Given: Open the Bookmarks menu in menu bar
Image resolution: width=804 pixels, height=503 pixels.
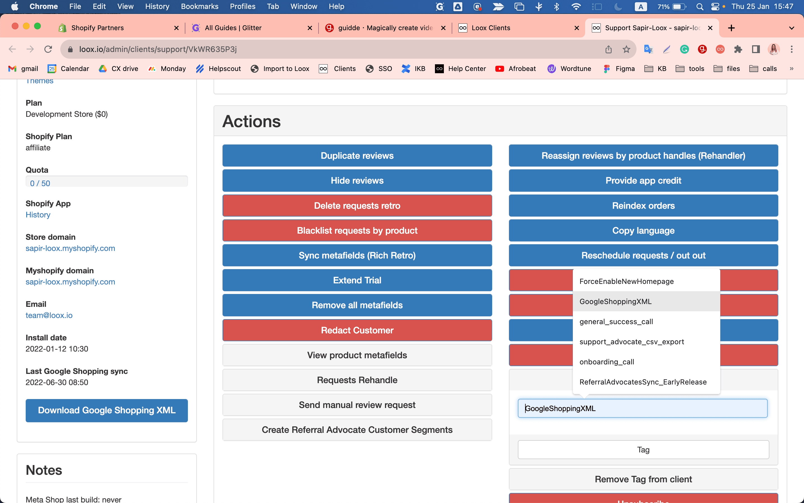Looking at the screenshot, I should [200, 6].
